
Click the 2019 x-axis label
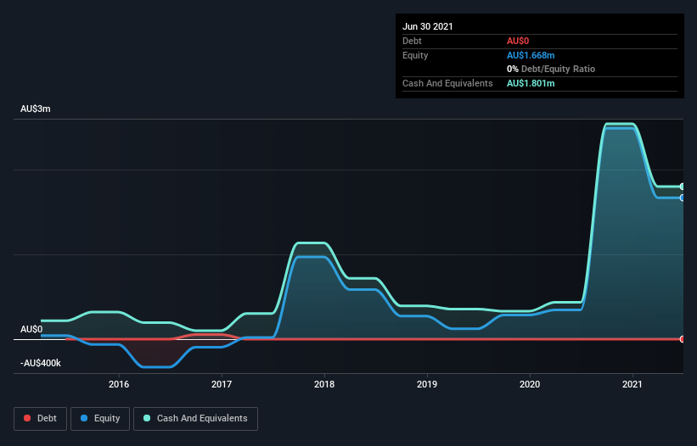(427, 384)
